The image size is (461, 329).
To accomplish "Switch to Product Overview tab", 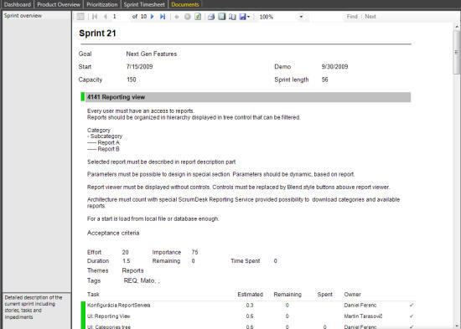I will coord(59,4).
